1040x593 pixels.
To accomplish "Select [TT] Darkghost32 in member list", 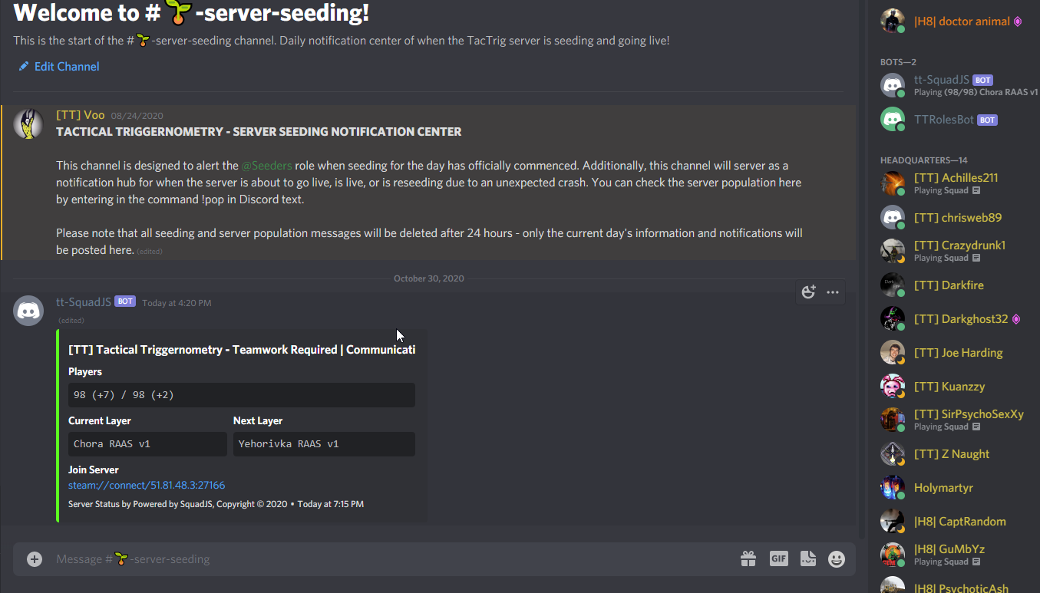I will pyautogui.click(x=957, y=319).
